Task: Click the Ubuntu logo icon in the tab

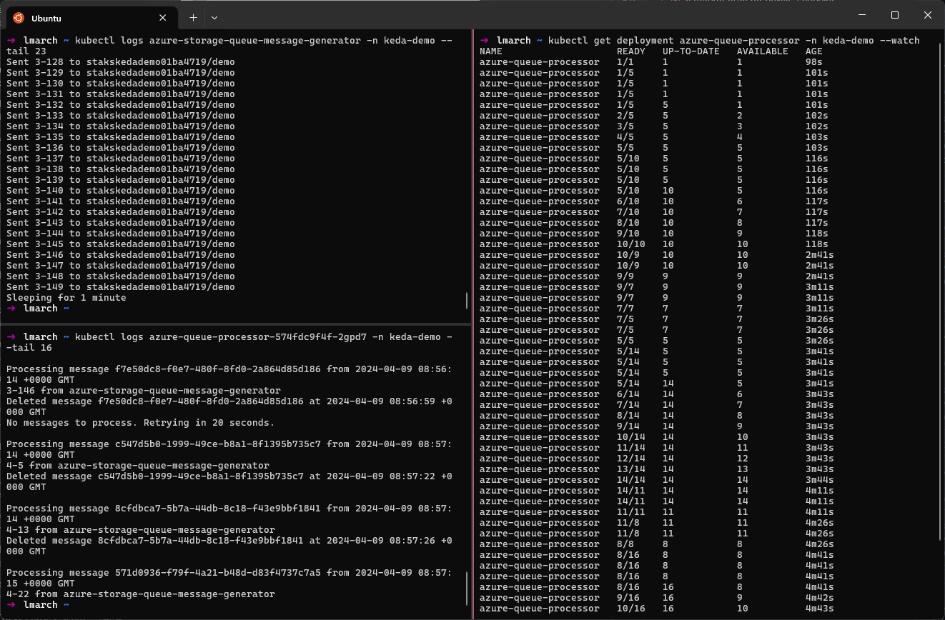Action: 19,17
